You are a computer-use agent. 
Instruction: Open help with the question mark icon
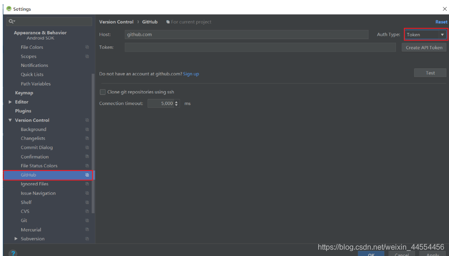(x=13, y=253)
